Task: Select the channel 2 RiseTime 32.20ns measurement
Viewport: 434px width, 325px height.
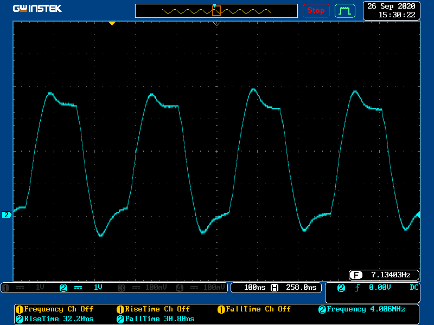Action: click(54, 319)
